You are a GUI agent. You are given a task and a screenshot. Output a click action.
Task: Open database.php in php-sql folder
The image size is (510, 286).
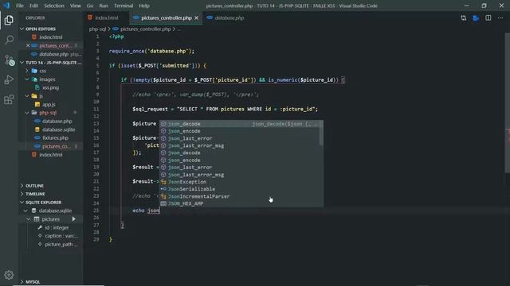[x=57, y=122]
